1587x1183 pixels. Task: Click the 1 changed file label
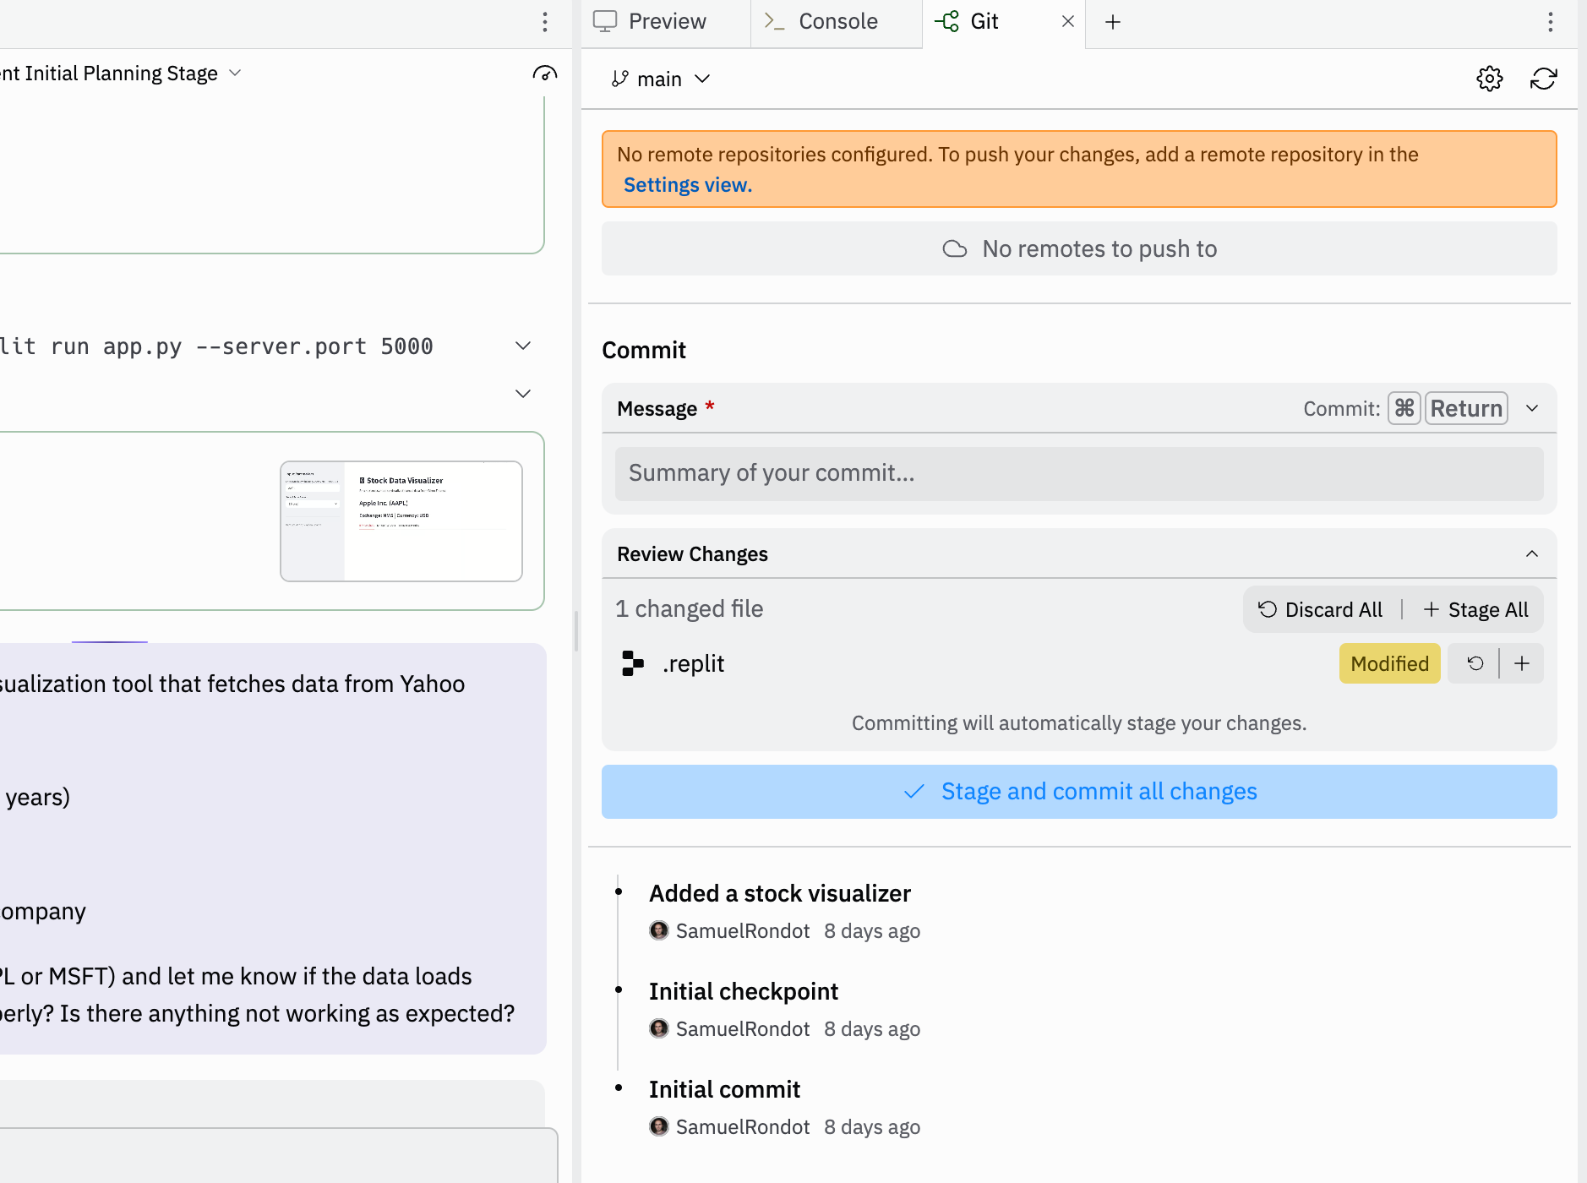689,608
